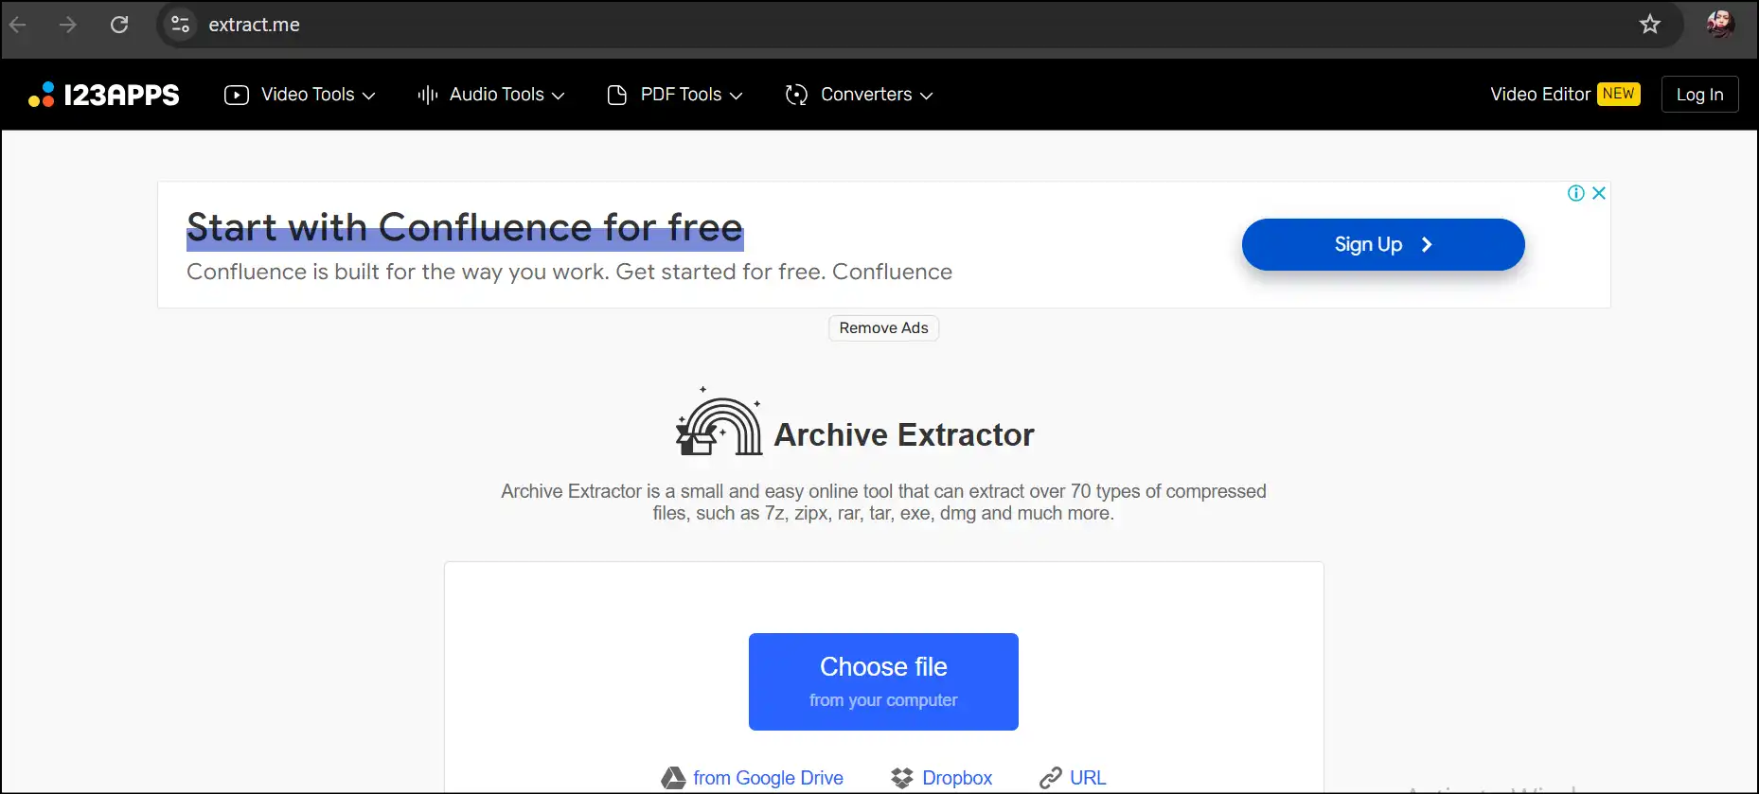Open the PDF Tools menu
Screen dimensions: 1759x794
pyautogui.click(x=675, y=95)
